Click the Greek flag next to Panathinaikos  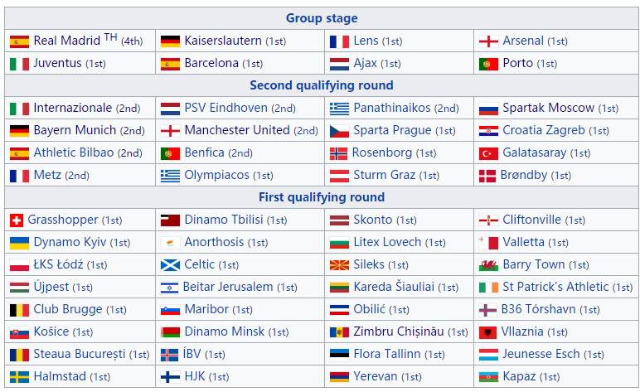339,108
